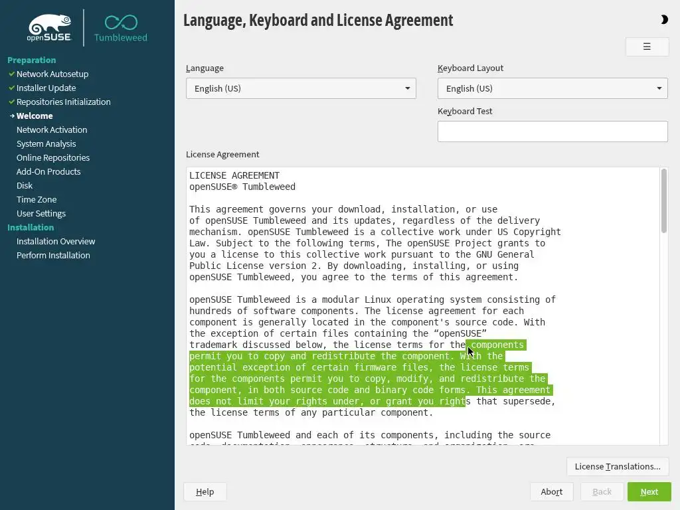Viewport: 680px width, 510px height.
Task: Click the checkmark beside Network Autosetup
Action: pos(12,74)
